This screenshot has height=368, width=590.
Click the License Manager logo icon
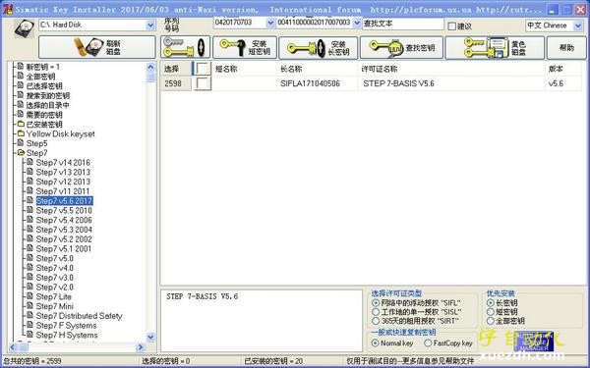pos(534,342)
